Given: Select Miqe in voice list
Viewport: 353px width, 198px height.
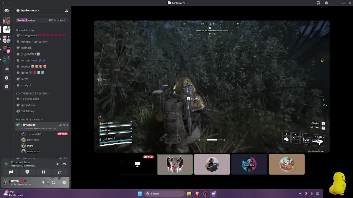Looking at the screenshot, I should pyautogui.click(x=45, y=146).
